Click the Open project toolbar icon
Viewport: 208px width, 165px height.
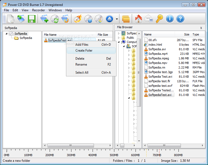tap(21, 19)
